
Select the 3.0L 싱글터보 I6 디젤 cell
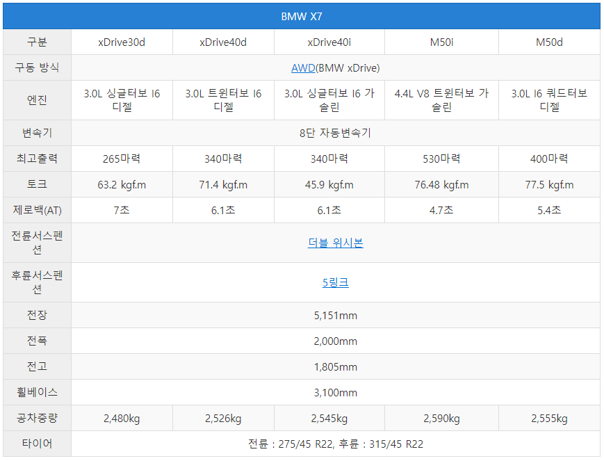click(x=122, y=100)
